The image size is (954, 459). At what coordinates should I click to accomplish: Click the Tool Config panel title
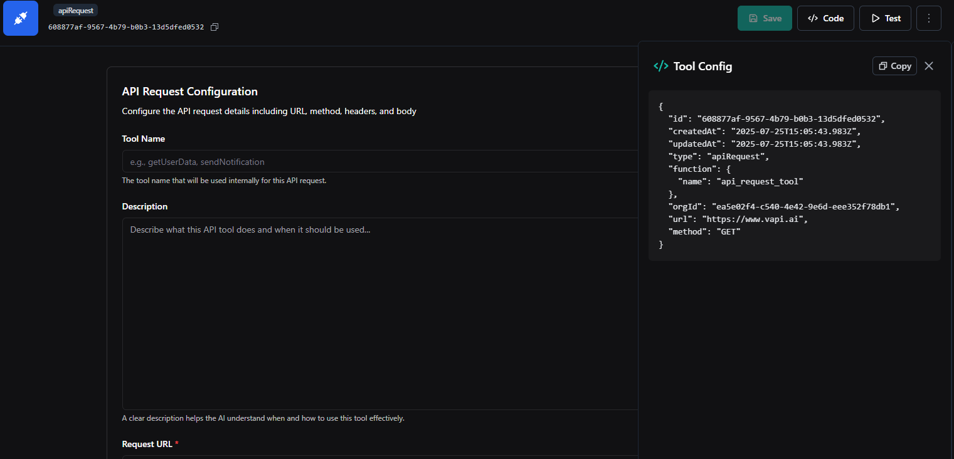click(702, 66)
